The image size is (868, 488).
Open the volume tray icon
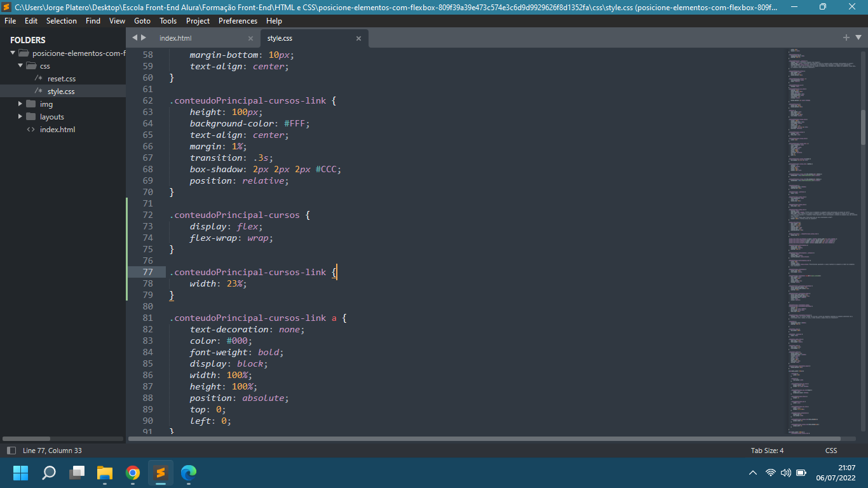tap(785, 473)
